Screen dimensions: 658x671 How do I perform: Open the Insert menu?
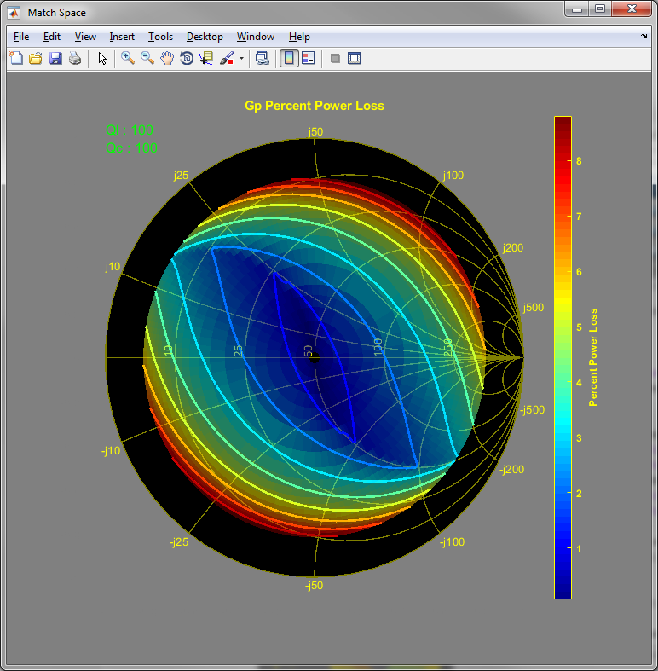coord(122,37)
